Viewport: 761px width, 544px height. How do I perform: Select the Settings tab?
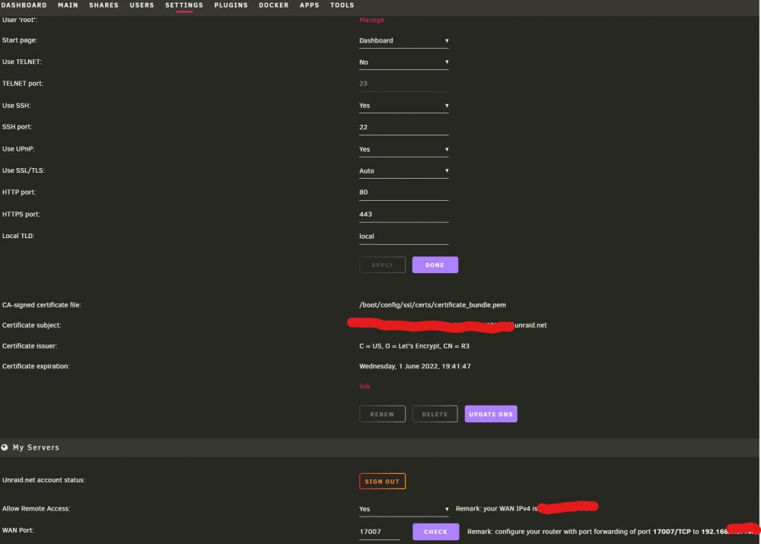pos(184,5)
